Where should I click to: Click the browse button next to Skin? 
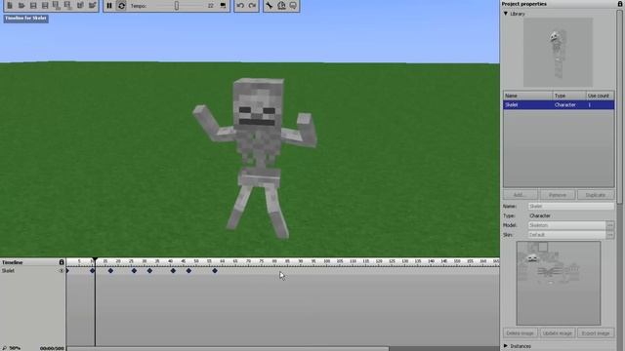(609, 235)
